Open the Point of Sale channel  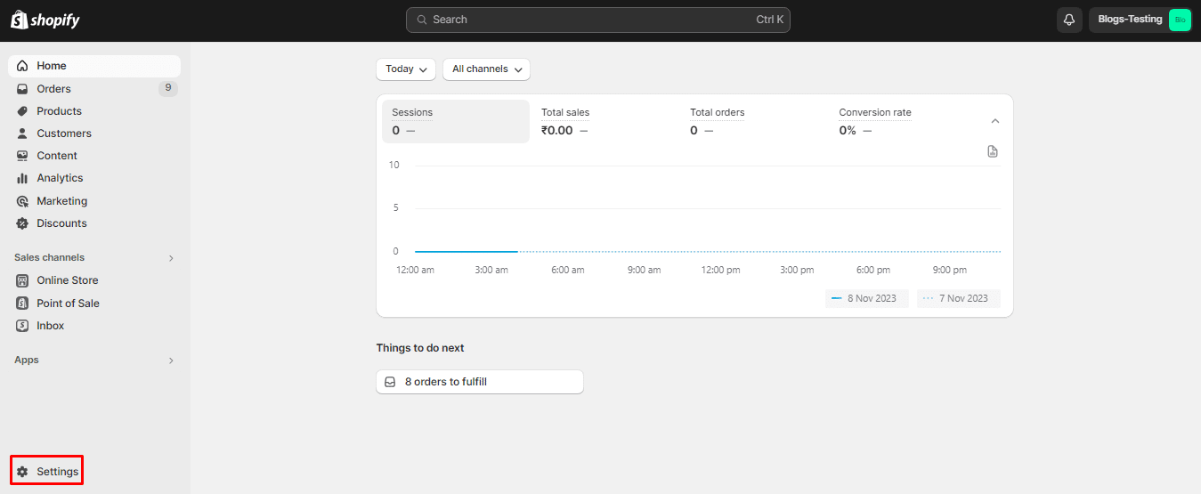[68, 304]
